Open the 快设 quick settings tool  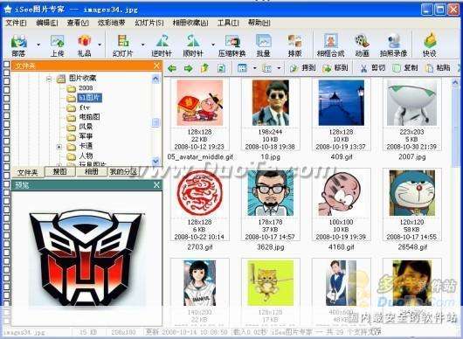430,45
